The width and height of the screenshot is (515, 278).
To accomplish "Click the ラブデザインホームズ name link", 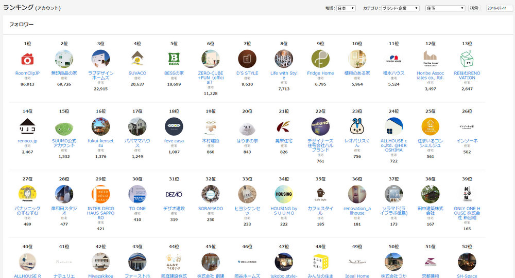I will [101, 76].
